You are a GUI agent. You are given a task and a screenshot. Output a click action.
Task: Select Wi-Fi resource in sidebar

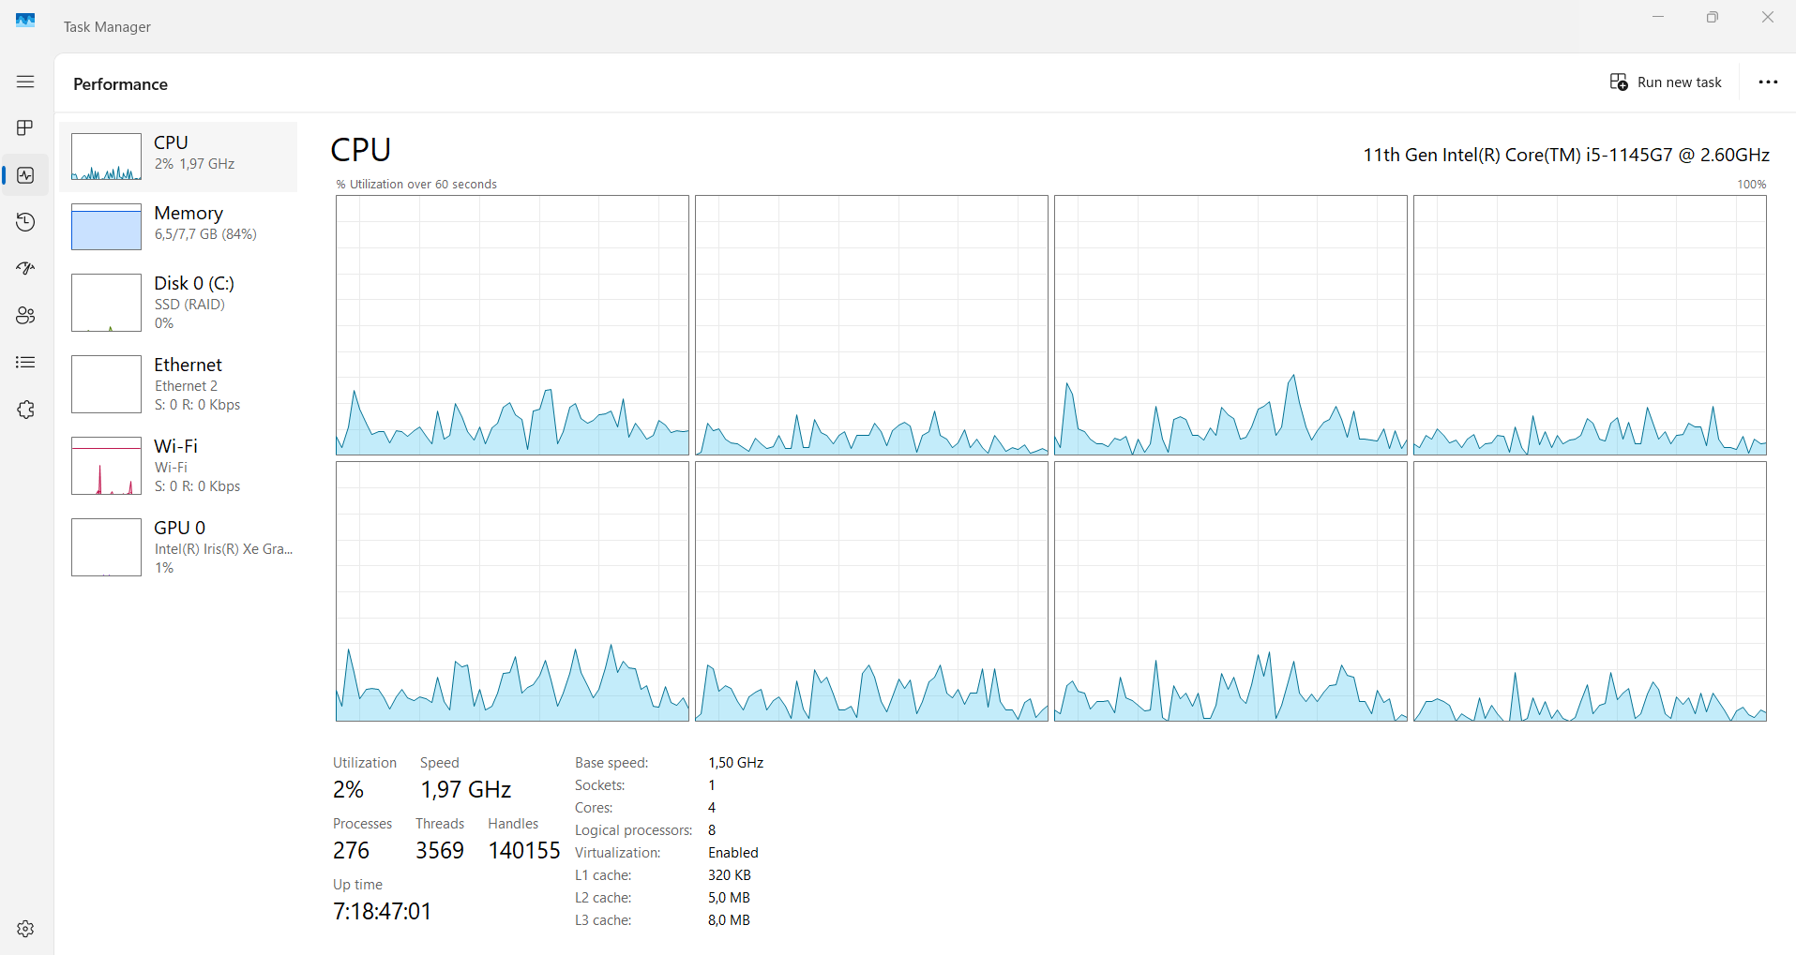[x=178, y=466]
